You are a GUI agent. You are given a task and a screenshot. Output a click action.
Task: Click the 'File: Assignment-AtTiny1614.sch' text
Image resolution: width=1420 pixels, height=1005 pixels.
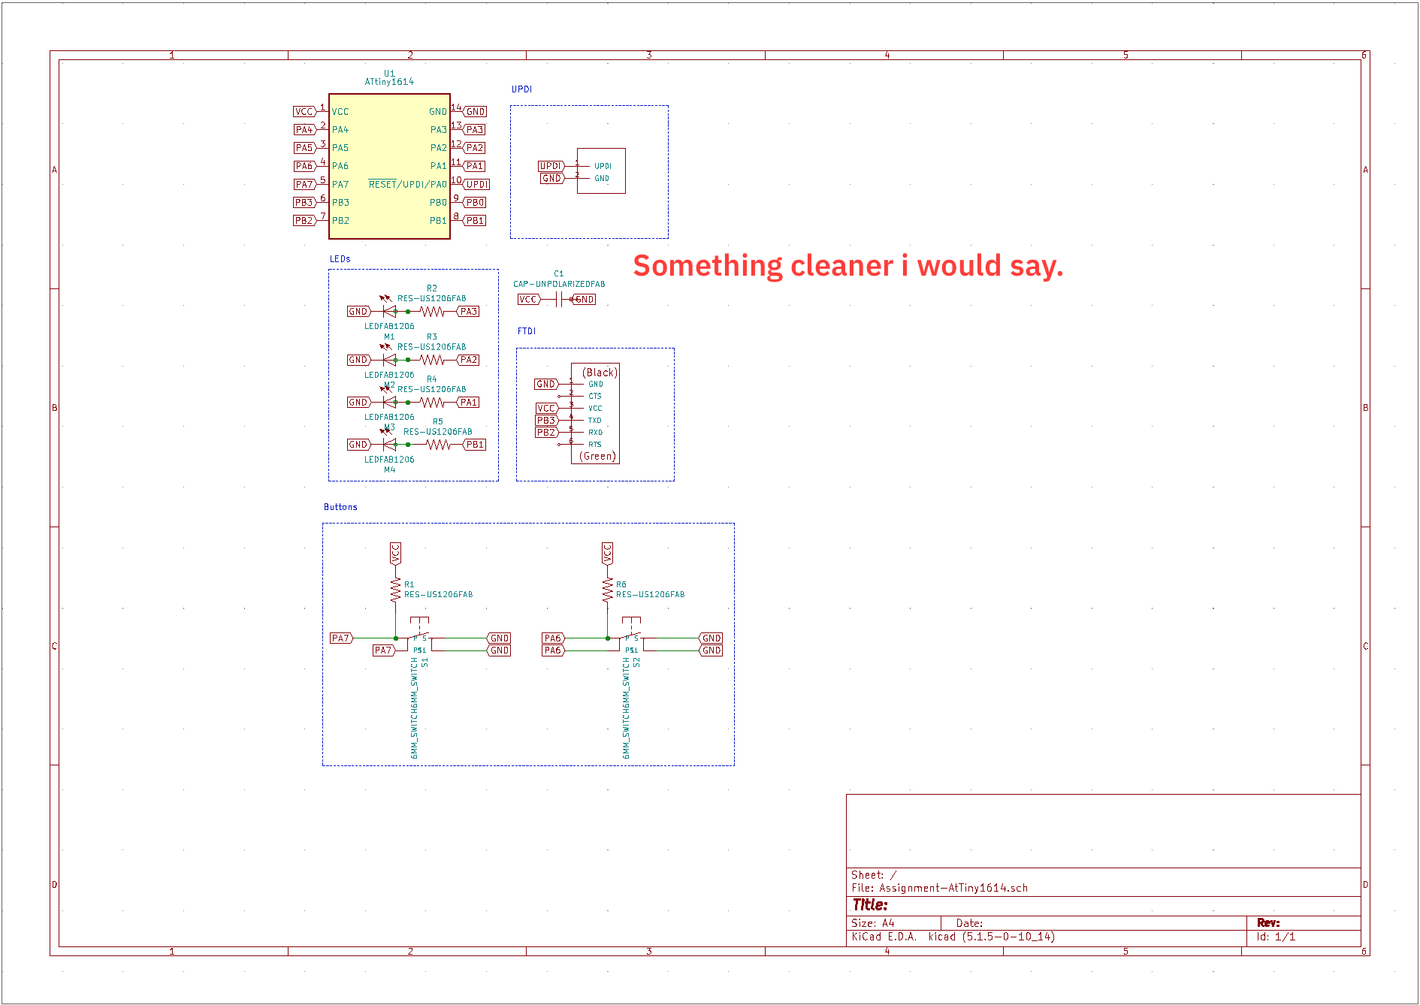[939, 888]
